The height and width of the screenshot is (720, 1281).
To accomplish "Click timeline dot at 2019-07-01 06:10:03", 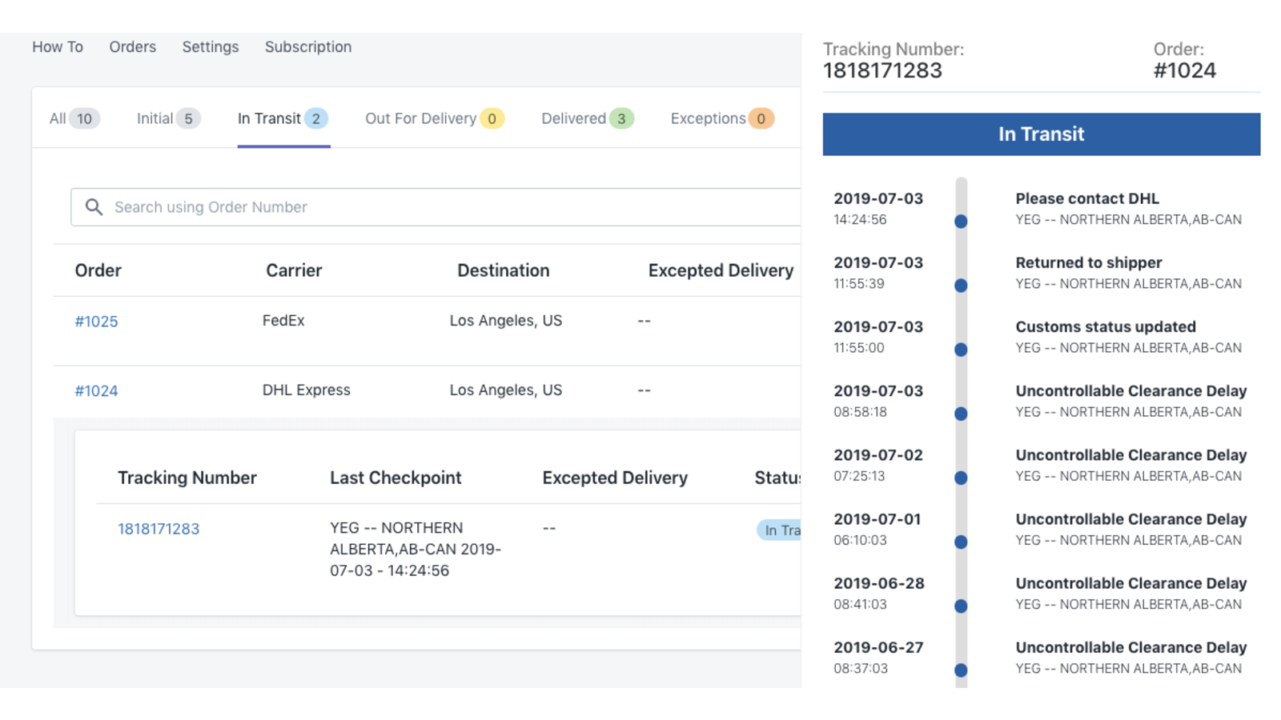I will click(x=961, y=542).
